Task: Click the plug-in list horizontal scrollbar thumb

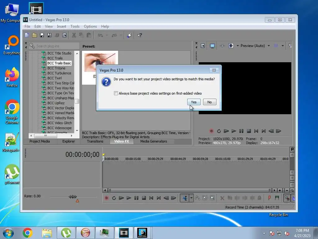Action: (x=45, y=136)
